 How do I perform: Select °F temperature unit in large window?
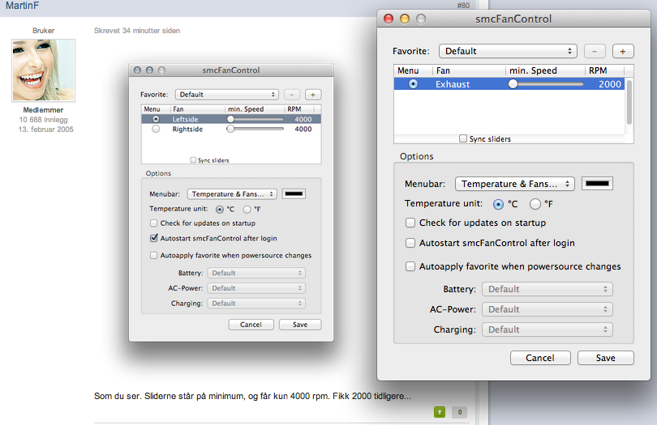coord(535,204)
